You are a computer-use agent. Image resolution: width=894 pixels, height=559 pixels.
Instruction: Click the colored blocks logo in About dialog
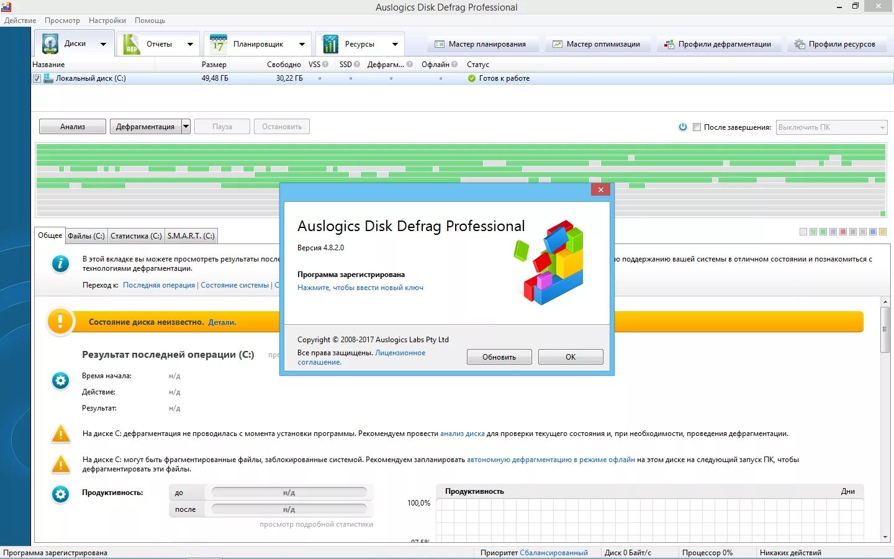[549, 261]
